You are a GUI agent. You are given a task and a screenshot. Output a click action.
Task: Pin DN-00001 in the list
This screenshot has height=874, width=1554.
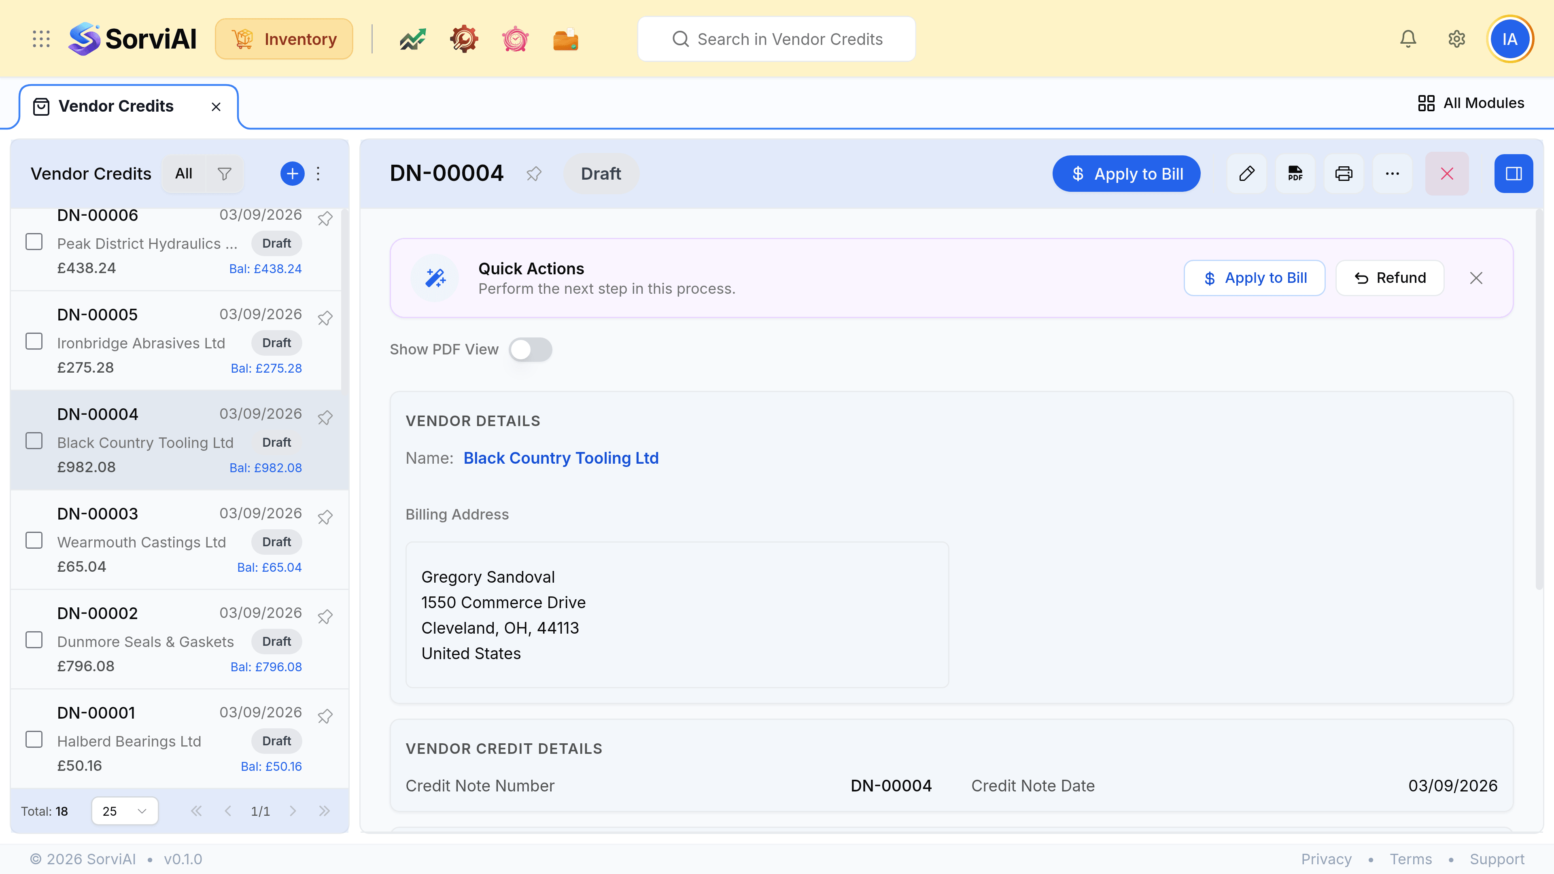[325, 715]
